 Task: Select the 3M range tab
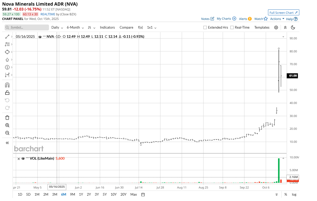coord(55,194)
